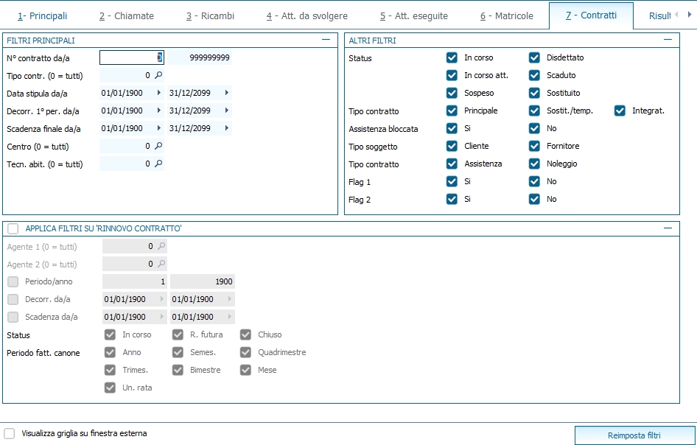Open lookup magnifier for Tecn. abit. field

click(x=158, y=164)
